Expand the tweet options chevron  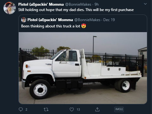point(145,4)
